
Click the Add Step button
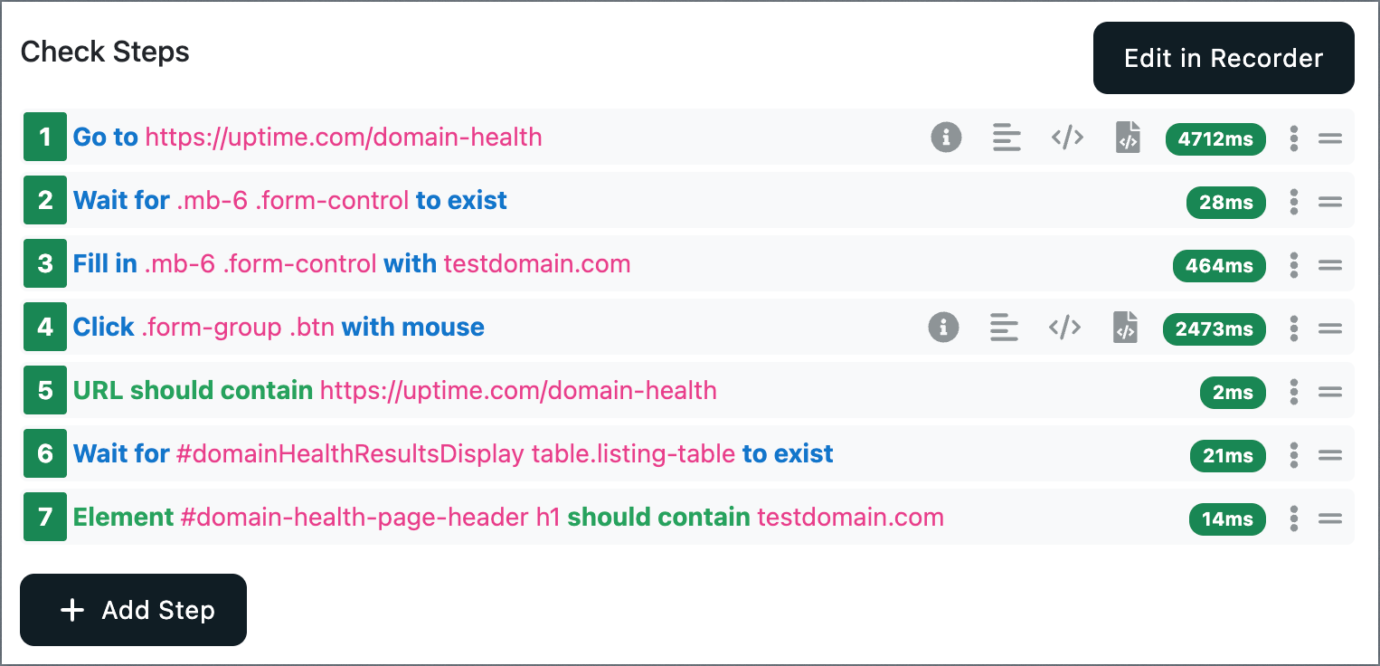(x=133, y=610)
